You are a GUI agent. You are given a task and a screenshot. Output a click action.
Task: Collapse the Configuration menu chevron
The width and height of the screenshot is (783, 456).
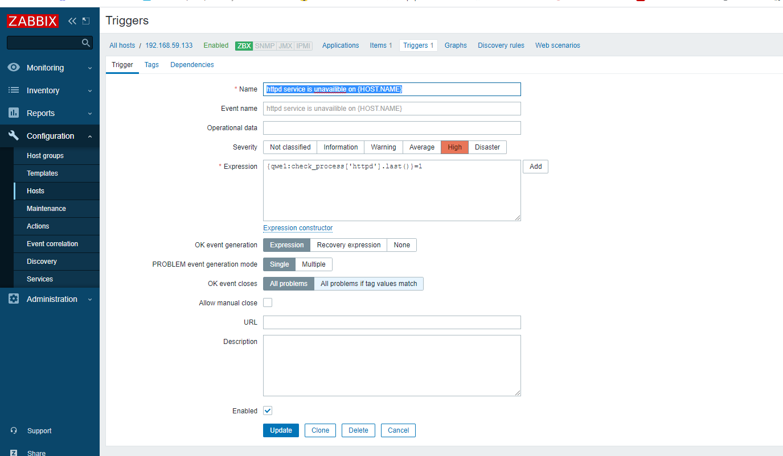pyautogui.click(x=90, y=136)
